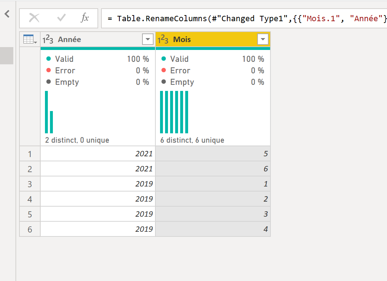Click the Mois cell with value 4
This screenshot has width=387, height=281.
point(213,229)
